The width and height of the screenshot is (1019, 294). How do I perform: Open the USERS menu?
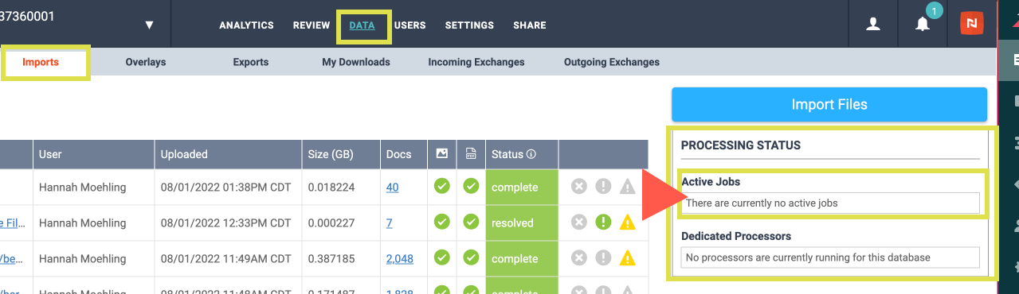point(410,25)
